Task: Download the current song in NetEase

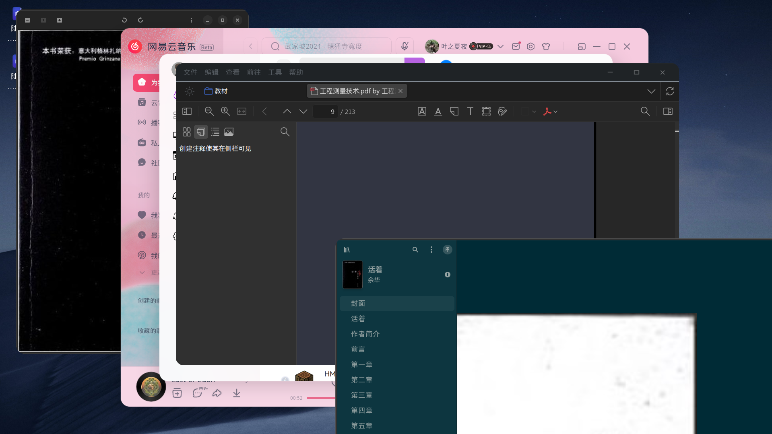Action: tap(237, 393)
